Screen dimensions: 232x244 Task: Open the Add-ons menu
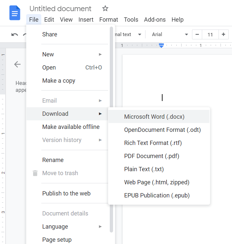(x=155, y=20)
